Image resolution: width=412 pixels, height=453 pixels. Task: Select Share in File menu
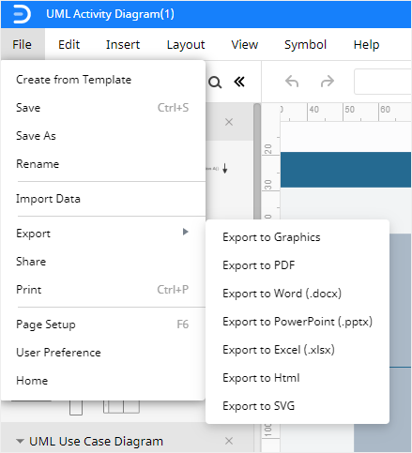click(x=103, y=262)
